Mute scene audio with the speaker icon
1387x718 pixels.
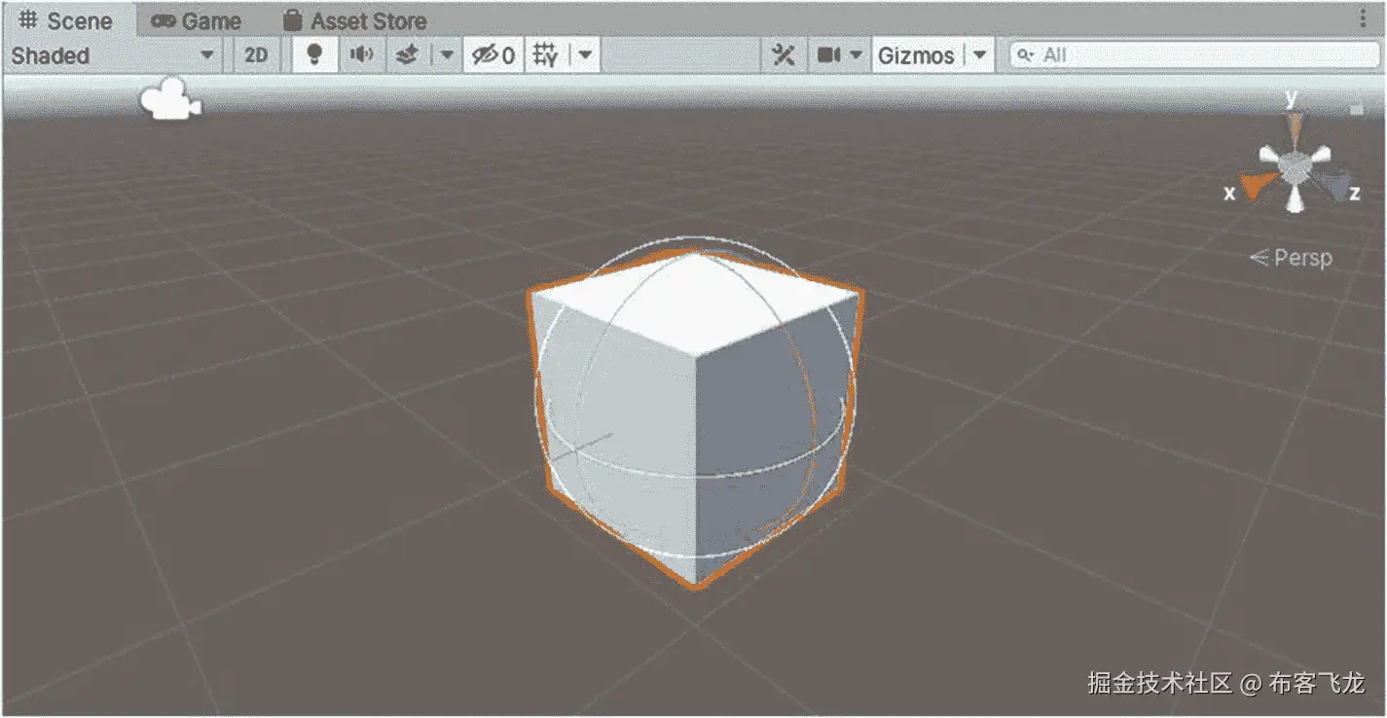coord(360,55)
